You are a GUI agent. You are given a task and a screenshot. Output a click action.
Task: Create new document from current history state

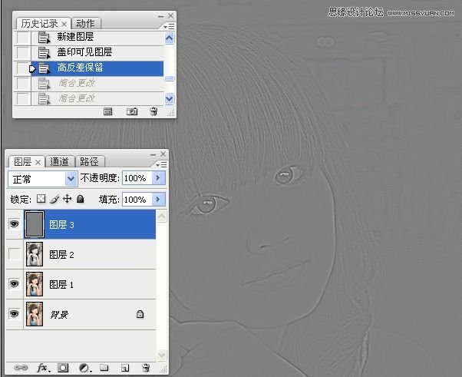tap(108, 111)
